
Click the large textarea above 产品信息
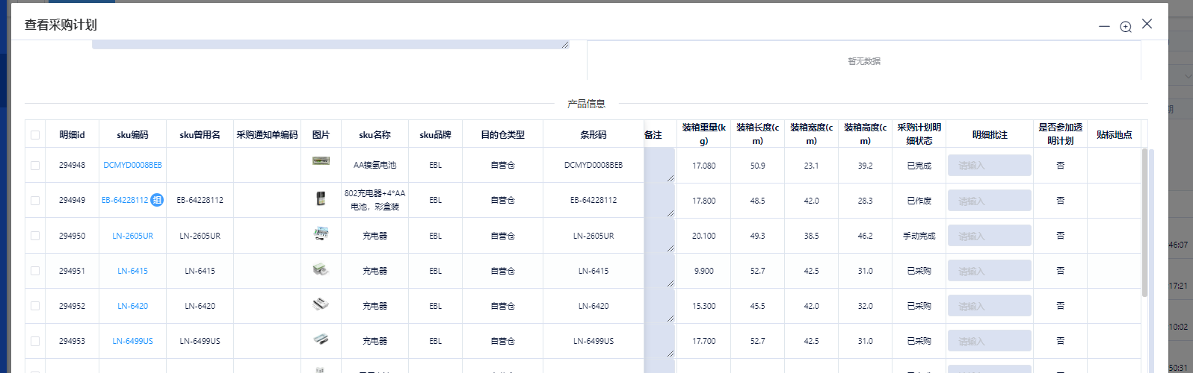tap(330, 44)
